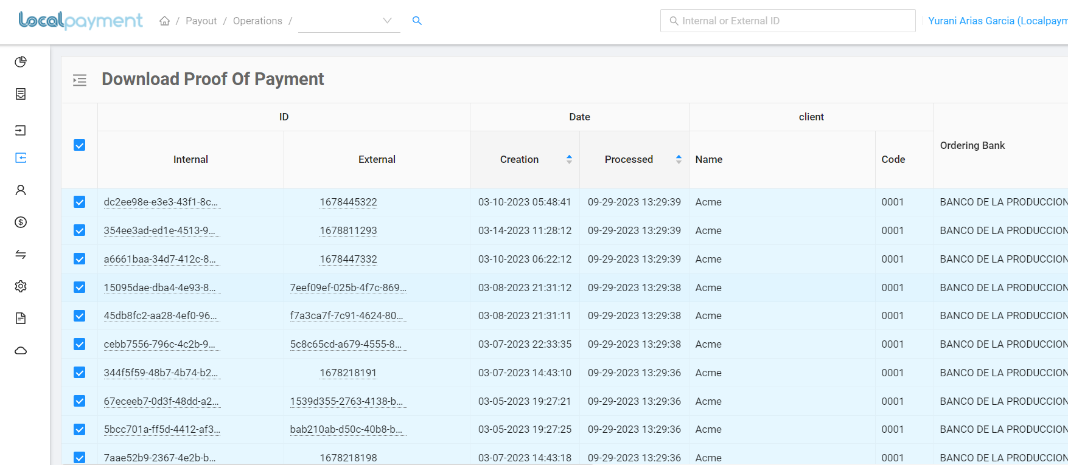Open the dollar coin sidebar icon
Viewport: 1068px width, 465px height.
coord(21,222)
